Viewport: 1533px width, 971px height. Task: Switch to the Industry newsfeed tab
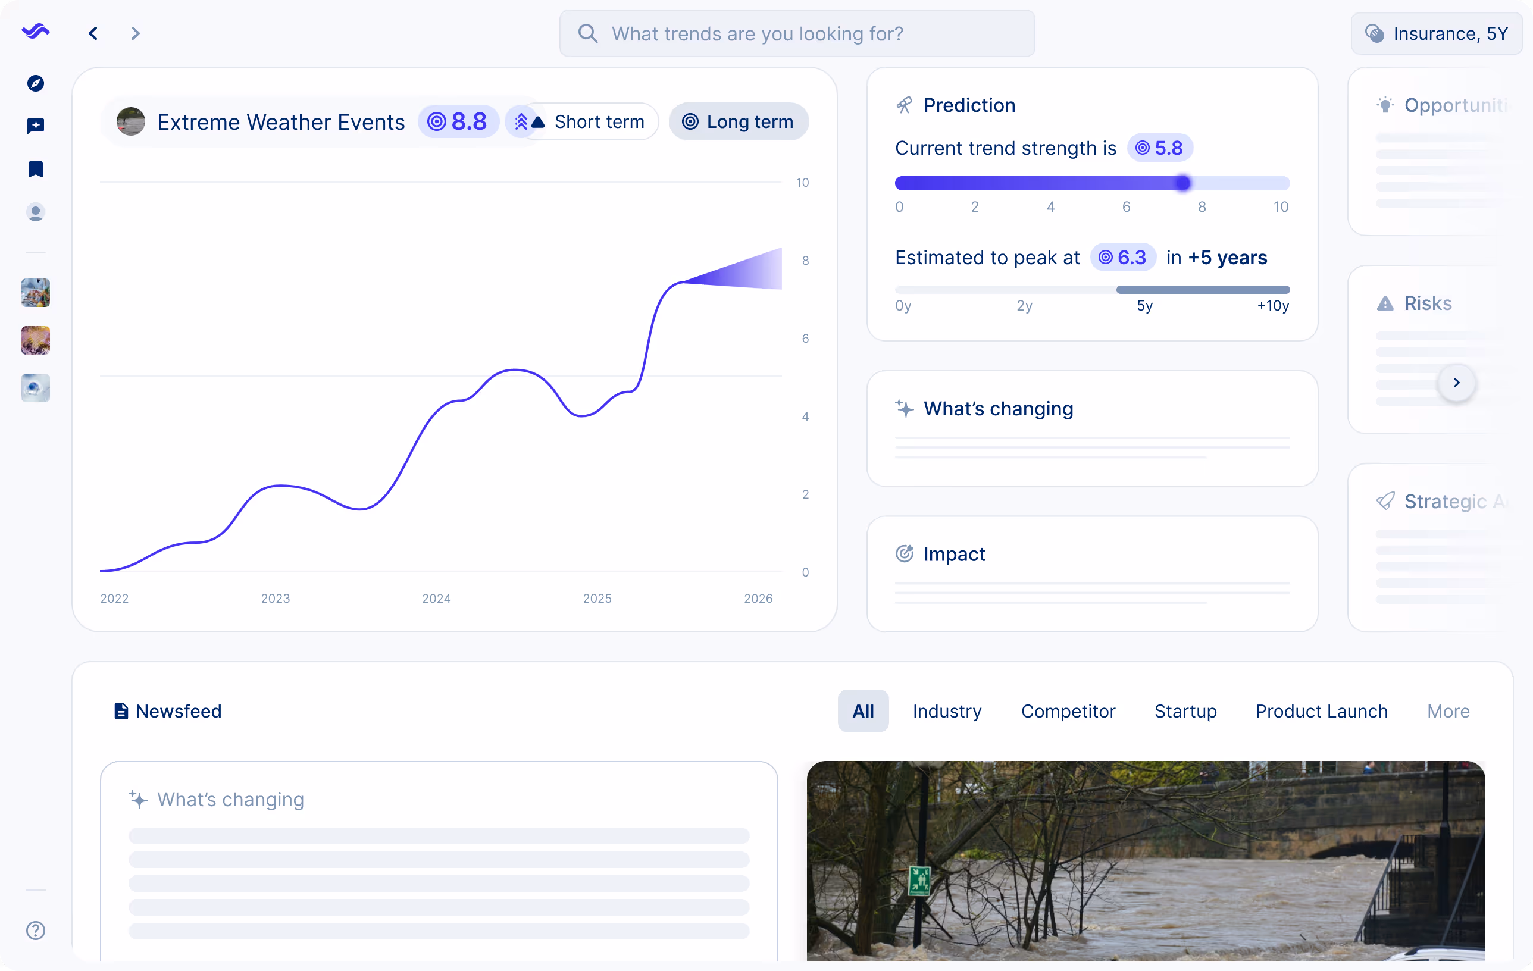[x=947, y=711]
